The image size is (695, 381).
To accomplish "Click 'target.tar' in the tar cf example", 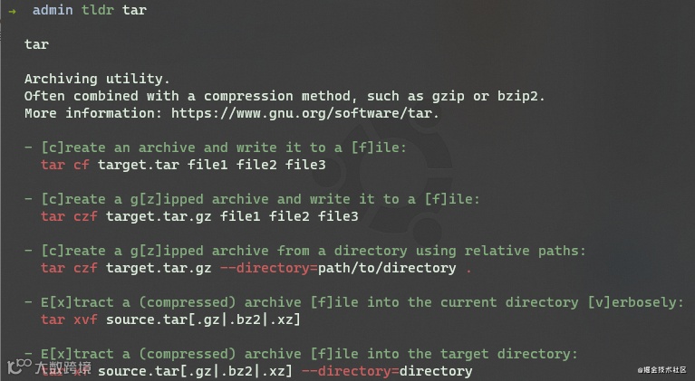I will point(139,165).
